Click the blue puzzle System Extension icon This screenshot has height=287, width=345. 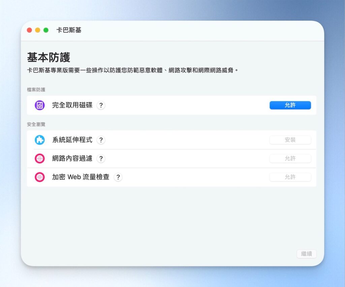(x=40, y=140)
